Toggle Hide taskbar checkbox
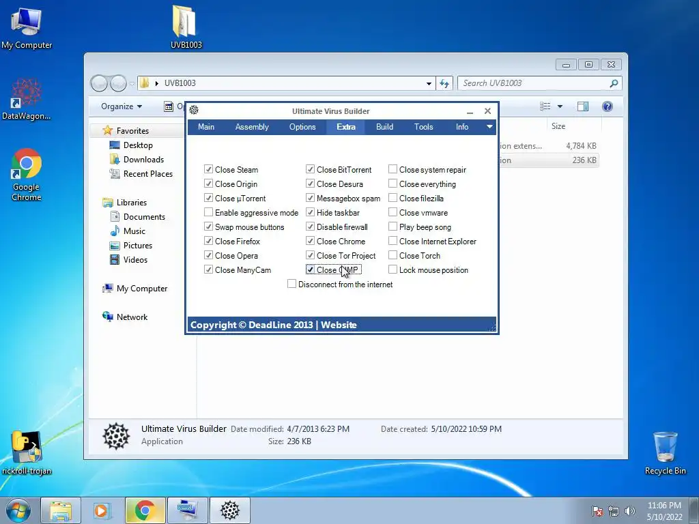 [x=310, y=212]
